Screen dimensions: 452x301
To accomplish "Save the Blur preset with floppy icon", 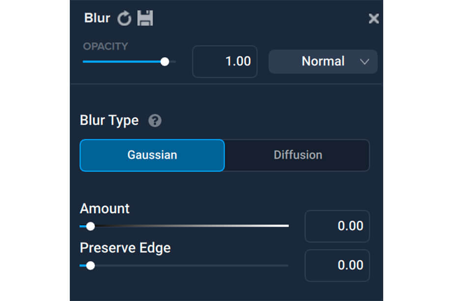I will 145,18.
